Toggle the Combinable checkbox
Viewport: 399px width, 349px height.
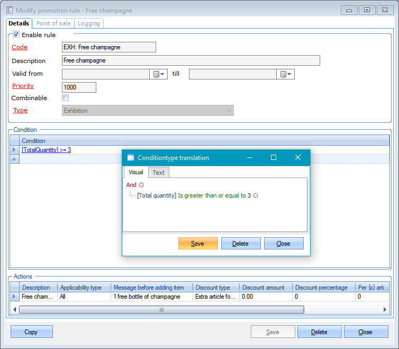click(x=65, y=98)
